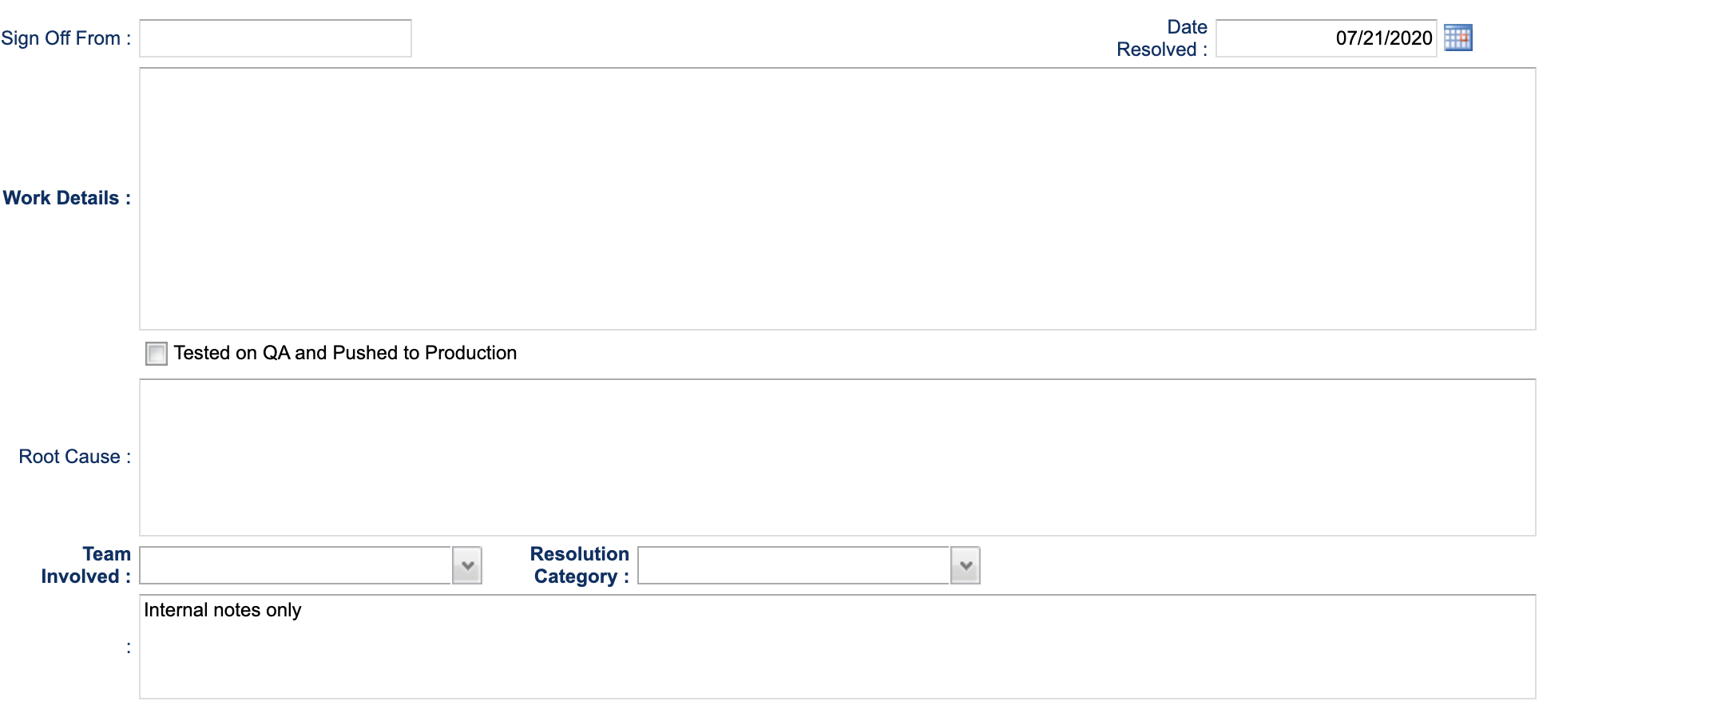The height and width of the screenshot is (709, 1733).
Task: Click the 'Date Resolved' label
Action: tap(1163, 38)
